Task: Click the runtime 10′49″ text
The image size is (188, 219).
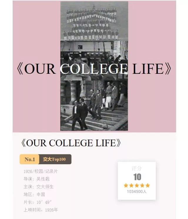Action: 44,202
